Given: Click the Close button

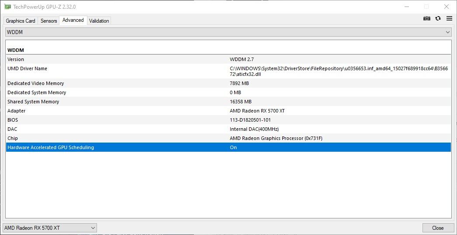Looking at the screenshot, I should pyautogui.click(x=438, y=228).
